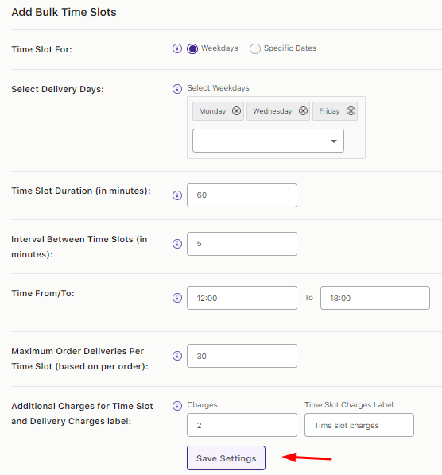Click info icon for Time Slot Duration
Screen dimensions: 442x475
coord(177,195)
